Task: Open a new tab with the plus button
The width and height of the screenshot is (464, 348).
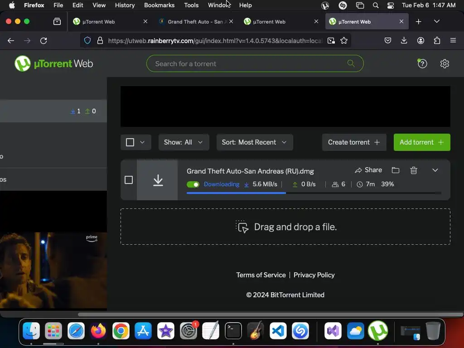Action: pyautogui.click(x=418, y=22)
